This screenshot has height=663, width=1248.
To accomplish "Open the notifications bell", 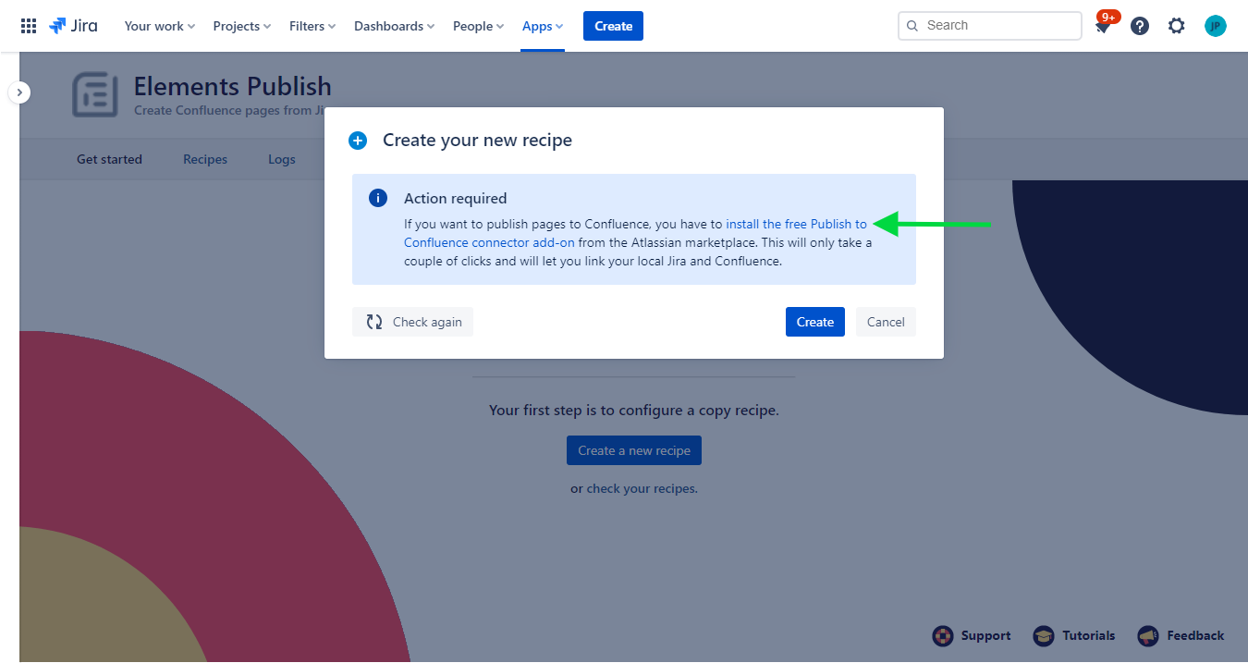I will pos(1103,27).
